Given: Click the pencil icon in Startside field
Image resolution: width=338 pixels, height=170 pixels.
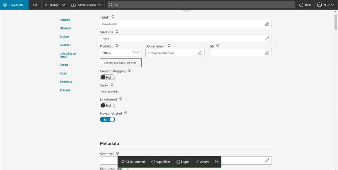Looking at the screenshot, I should [x=267, y=38].
